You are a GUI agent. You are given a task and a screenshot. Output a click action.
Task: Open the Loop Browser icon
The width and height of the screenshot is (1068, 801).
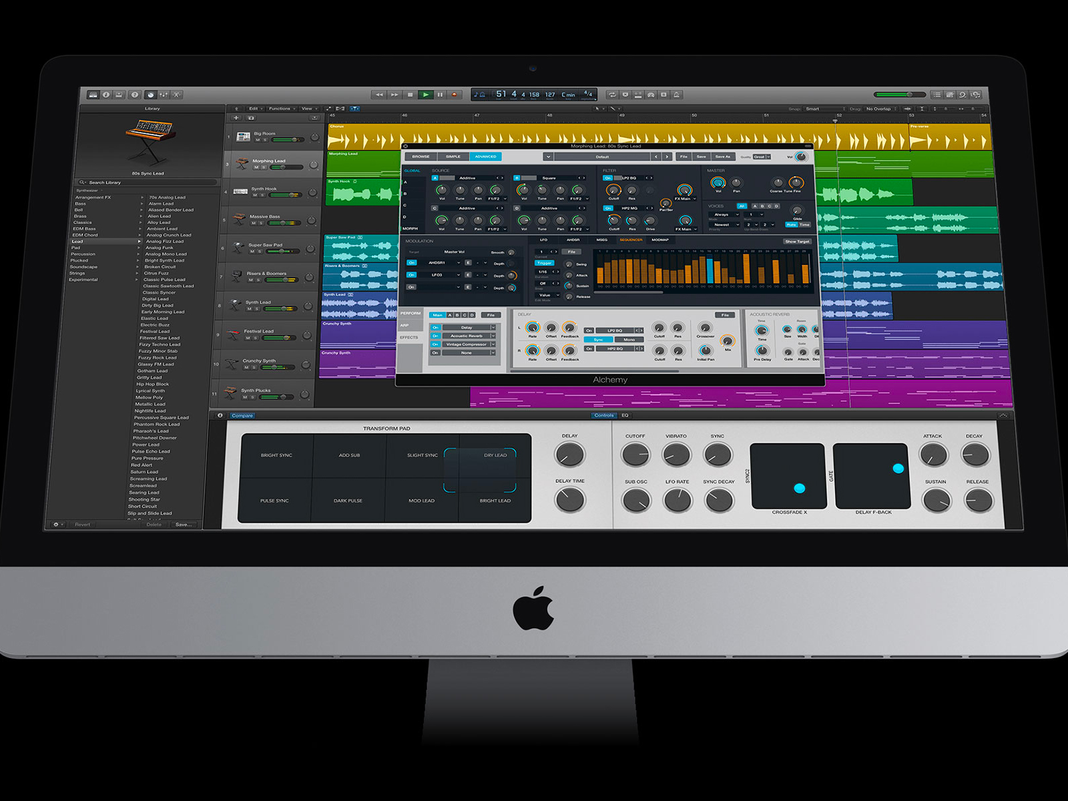pyautogui.click(x=963, y=95)
